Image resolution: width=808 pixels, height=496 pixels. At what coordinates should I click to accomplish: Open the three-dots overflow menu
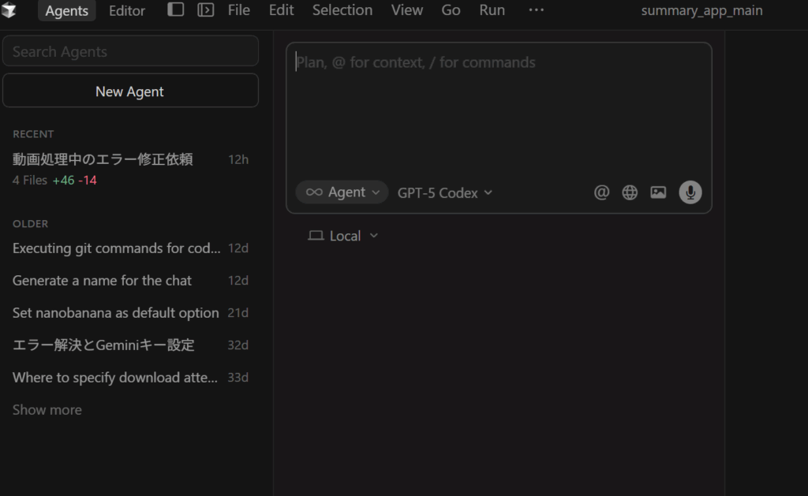click(x=536, y=10)
